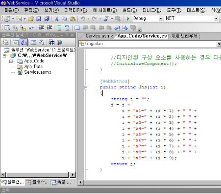The height and width of the screenshot is (194, 221).
Task: Switch to the 솔루션 bottom panel tab
Action: point(13,182)
